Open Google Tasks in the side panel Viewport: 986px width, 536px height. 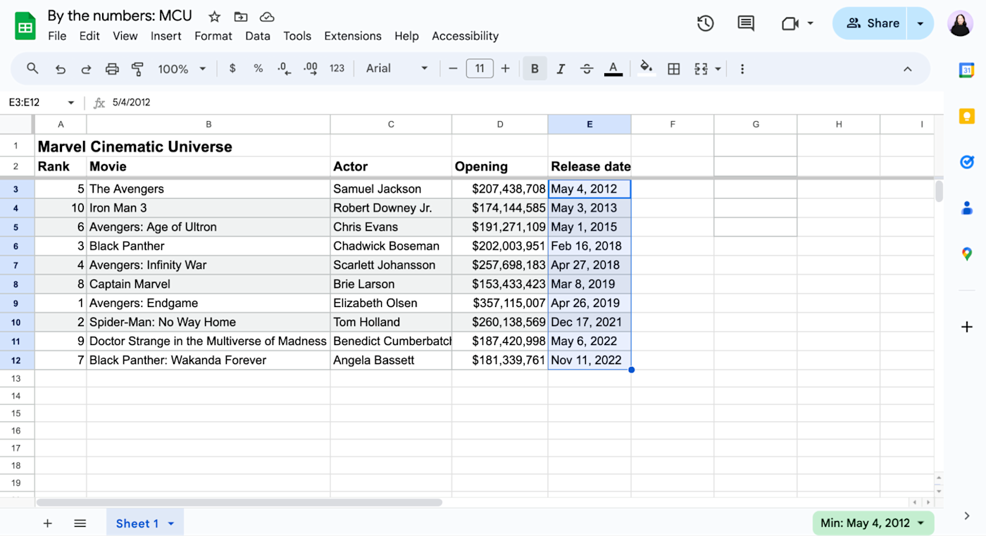tap(967, 162)
